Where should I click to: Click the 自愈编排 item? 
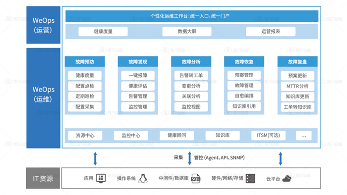pos(244,96)
